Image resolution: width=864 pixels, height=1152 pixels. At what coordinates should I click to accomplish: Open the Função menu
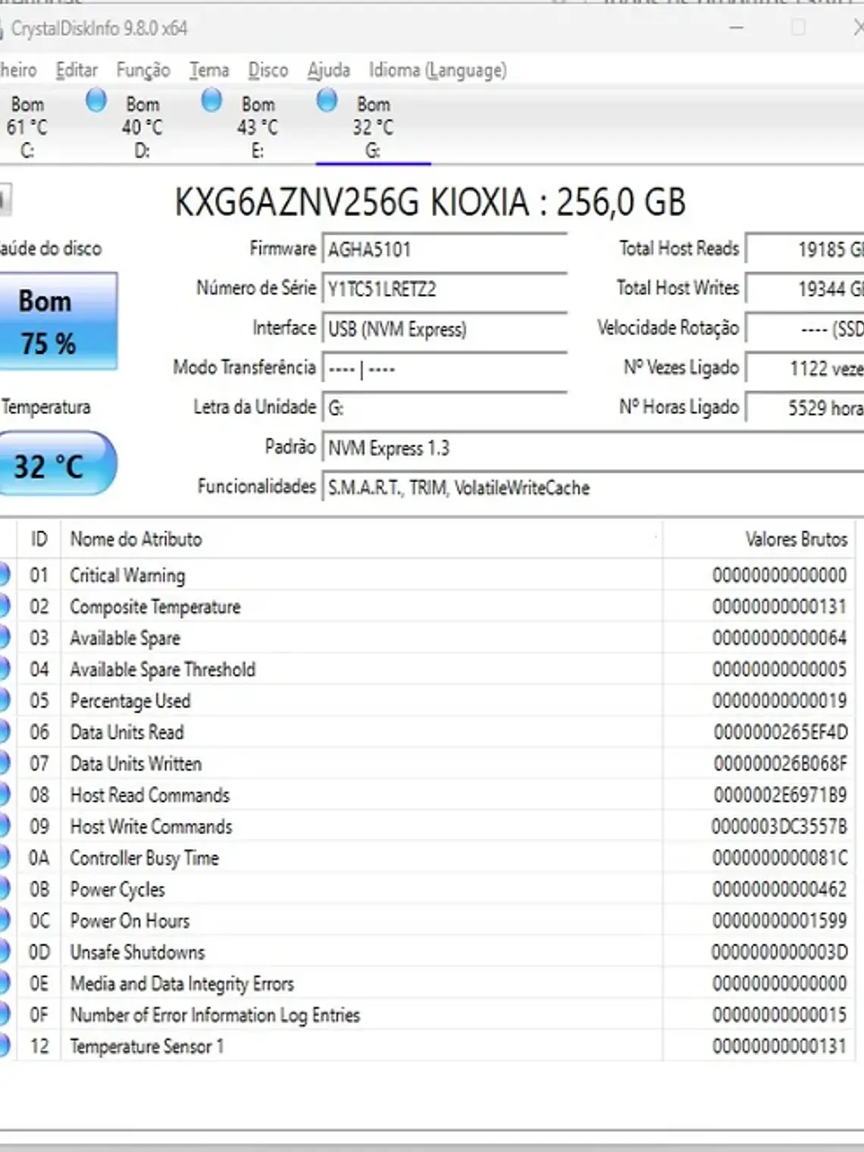(142, 70)
